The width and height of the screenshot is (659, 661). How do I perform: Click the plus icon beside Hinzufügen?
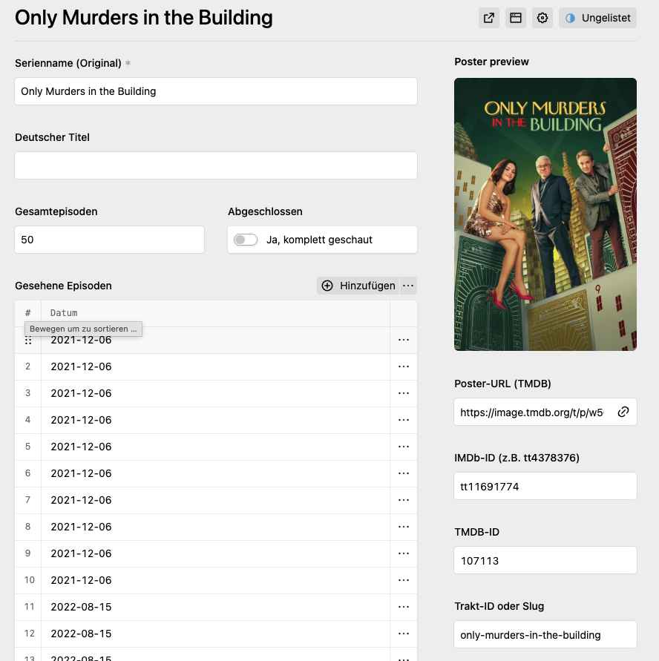pos(327,286)
